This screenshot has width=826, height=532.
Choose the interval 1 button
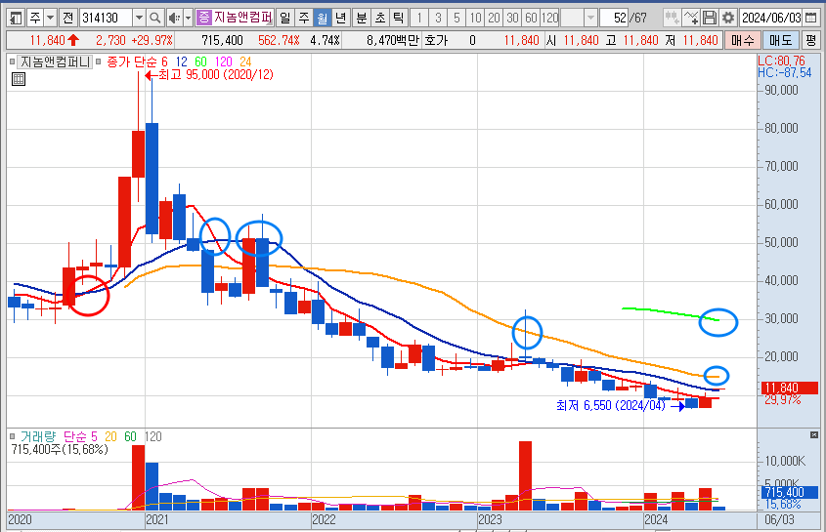click(x=419, y=18)
